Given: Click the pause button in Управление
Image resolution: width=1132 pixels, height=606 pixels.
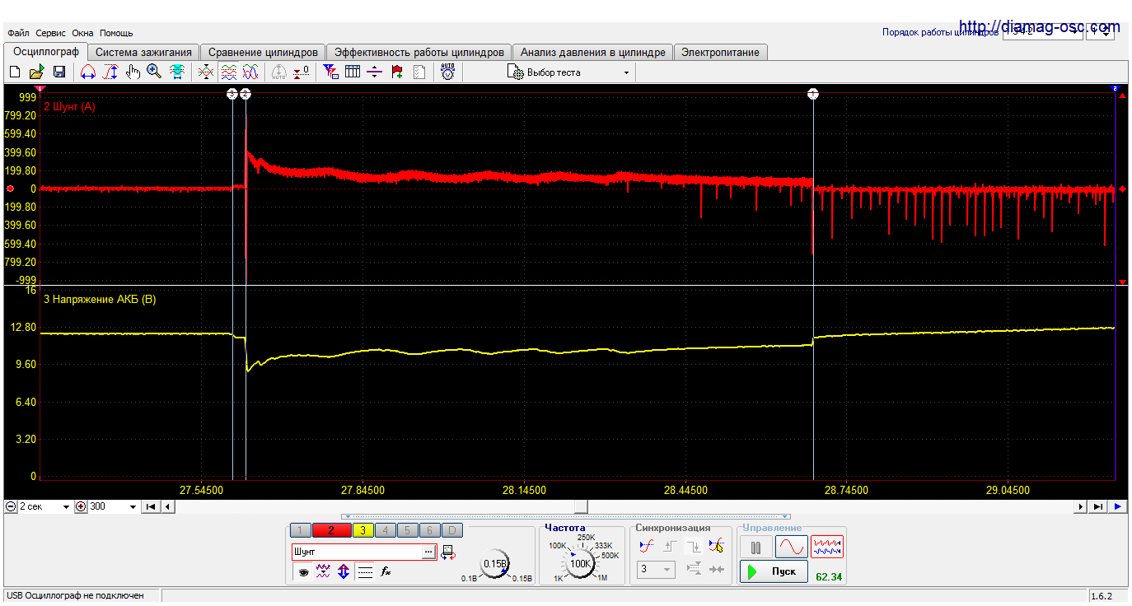Looking at the screenshot, I should 755,547.
